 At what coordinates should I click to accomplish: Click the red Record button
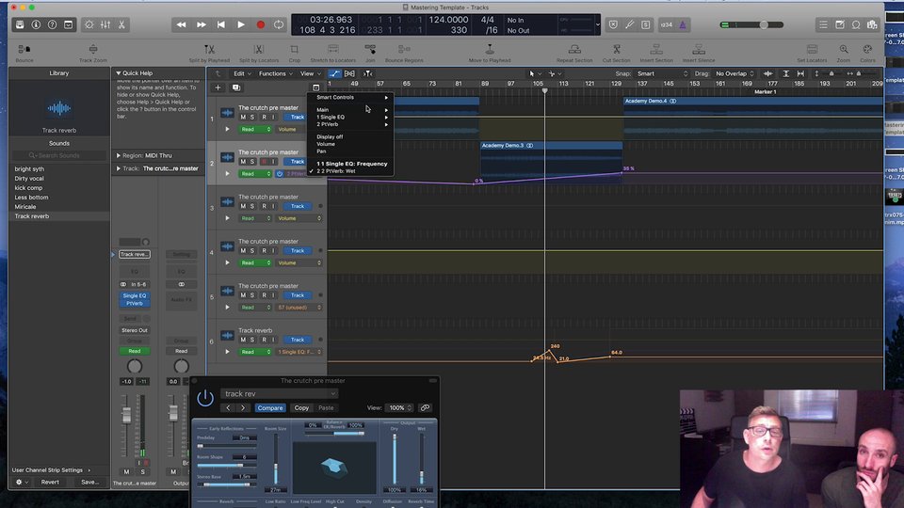[x=261, y=24]
